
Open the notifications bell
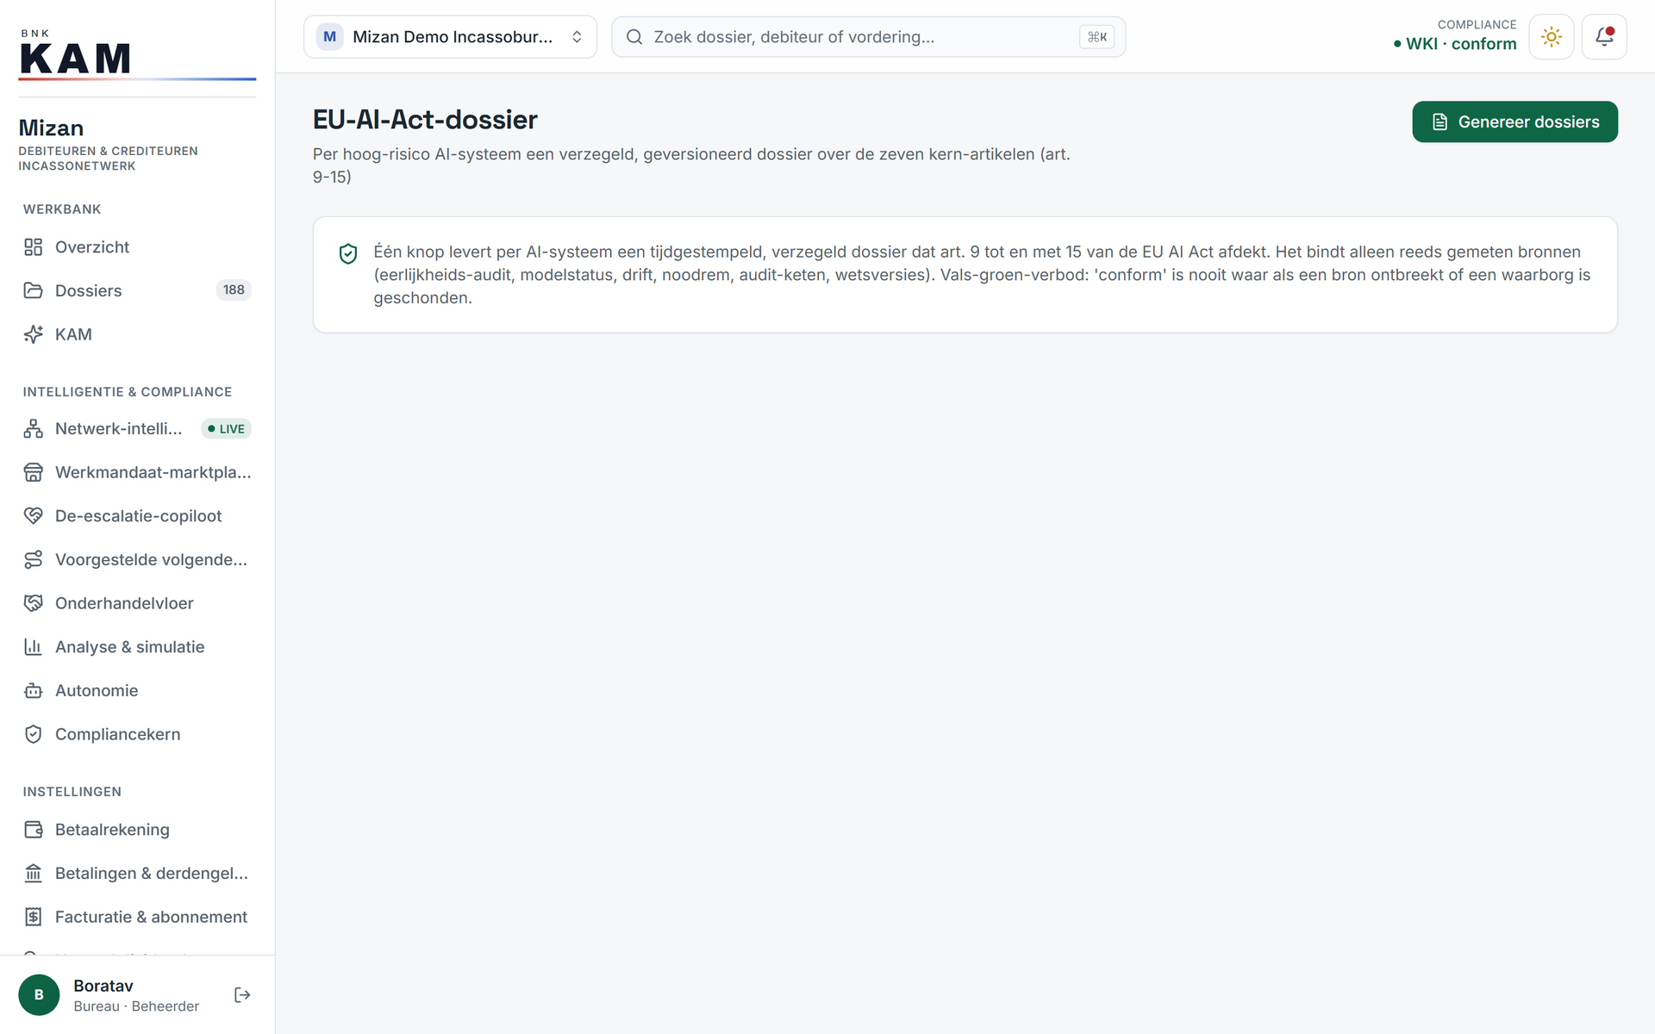coord(1604,37)
